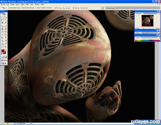Open Navigator palette options menu arrow
The width and height of the screenshot is (161, 125).
coord(159,14)
